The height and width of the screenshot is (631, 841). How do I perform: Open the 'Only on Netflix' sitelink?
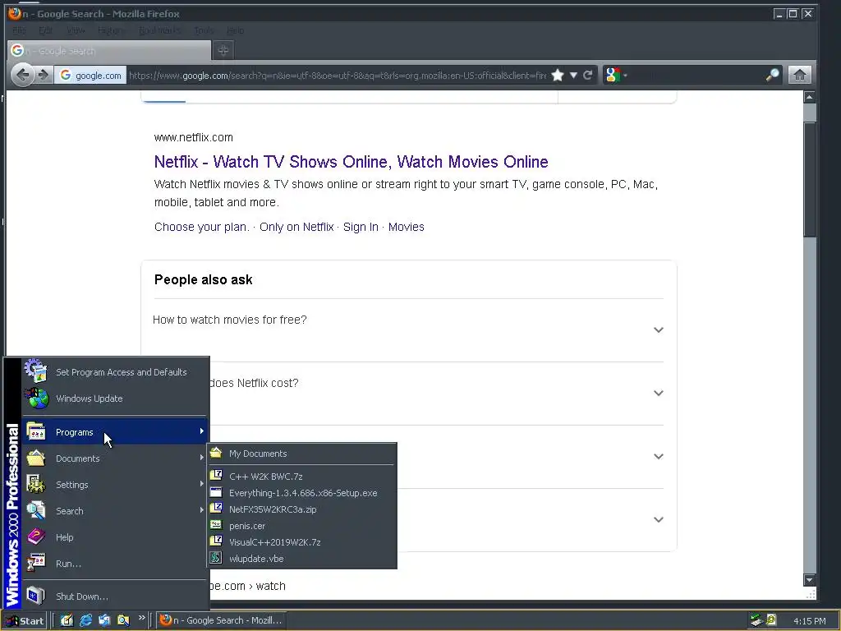click(296, 227)
